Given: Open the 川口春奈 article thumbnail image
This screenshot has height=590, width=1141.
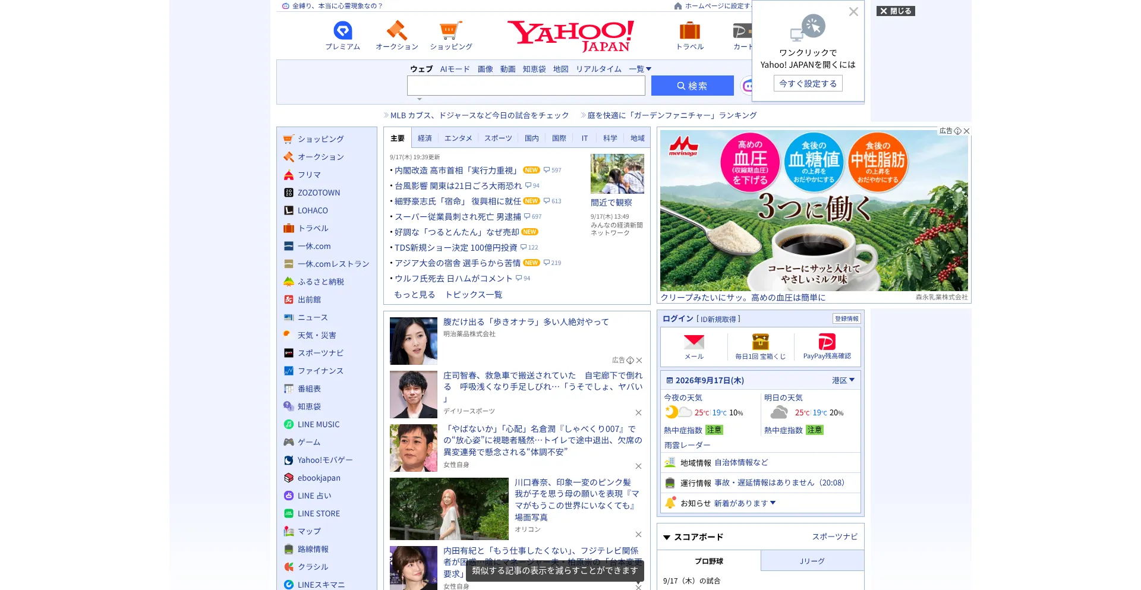Looking at the screenshot, I should coord(449,509).
